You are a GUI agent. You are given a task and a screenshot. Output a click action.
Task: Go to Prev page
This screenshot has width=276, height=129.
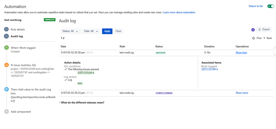pyautogui.click(x=259, y=38)
